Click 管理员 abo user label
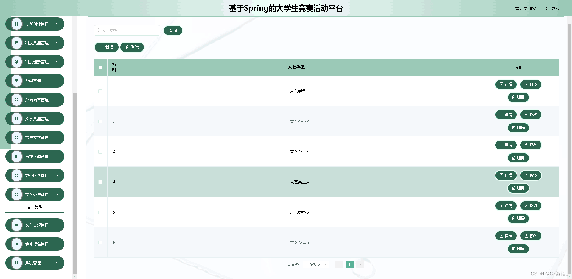572x279 pixels. point(526,8)
